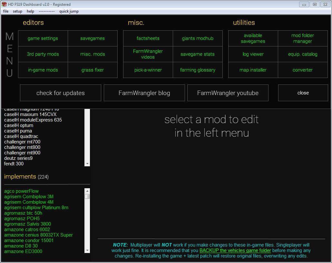Click the BACKUP the vehicles game folder link
Screen dimensions: 332x263
click(x=235, y=250)
